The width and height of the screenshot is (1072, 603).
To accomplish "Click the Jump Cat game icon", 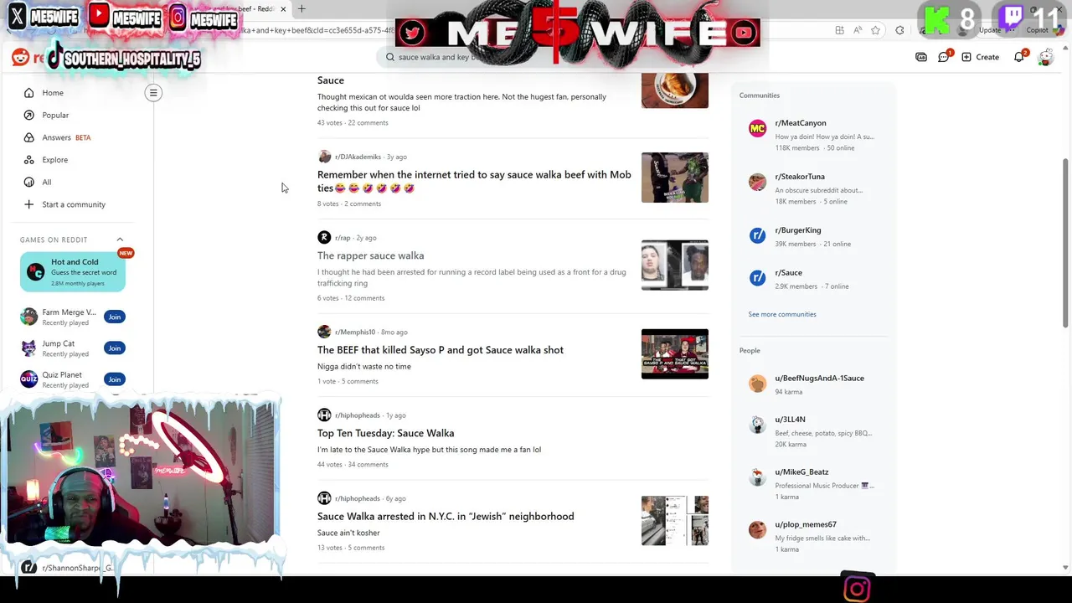I will pyautogui.click(x=29, y=348).
